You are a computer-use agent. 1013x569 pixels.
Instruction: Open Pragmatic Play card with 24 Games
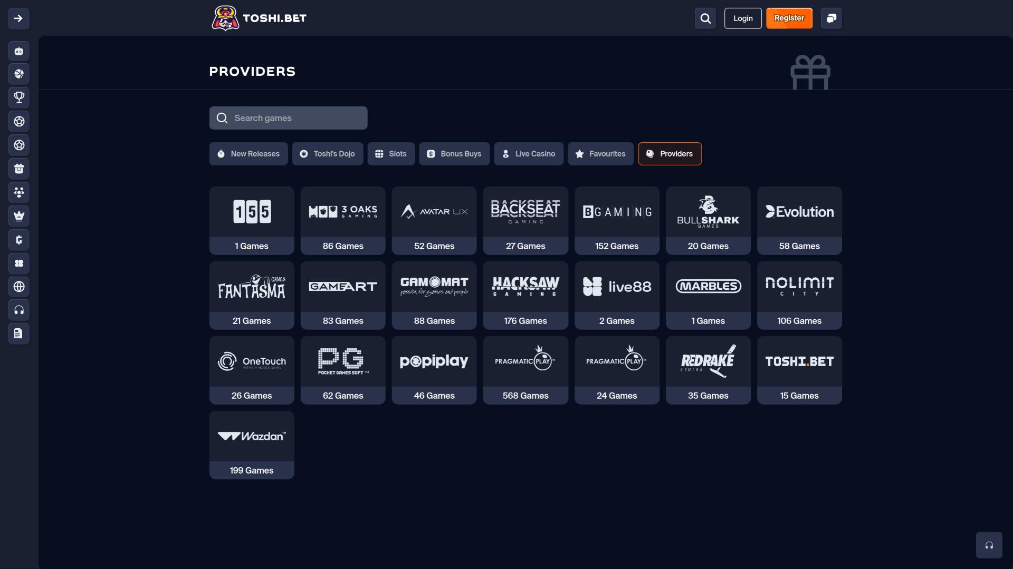point(617,370)
